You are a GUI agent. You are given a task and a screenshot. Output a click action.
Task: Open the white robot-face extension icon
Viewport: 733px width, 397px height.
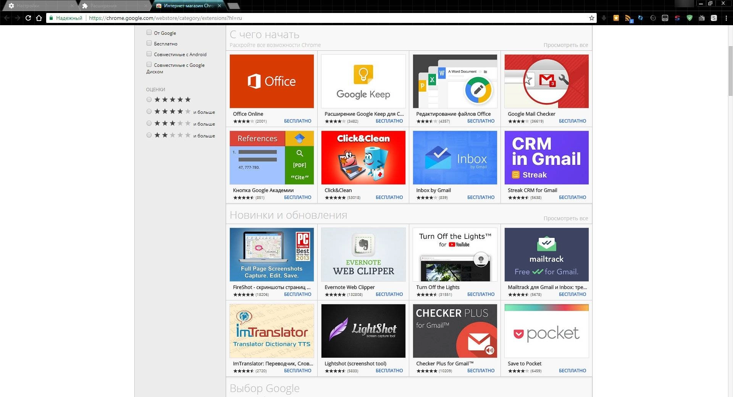(x=665, y=18)
